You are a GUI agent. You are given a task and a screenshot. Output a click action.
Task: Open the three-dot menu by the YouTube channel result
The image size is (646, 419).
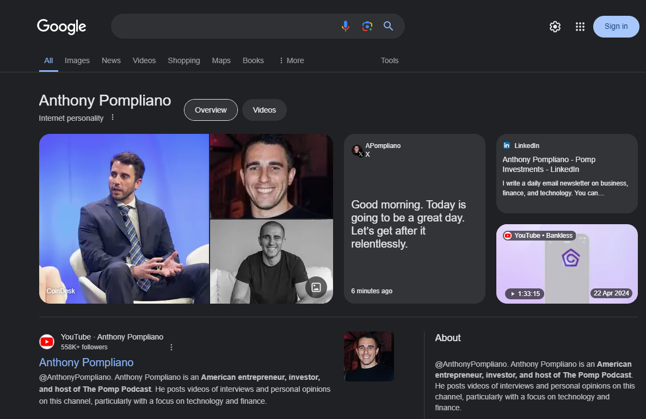(171, 347)
